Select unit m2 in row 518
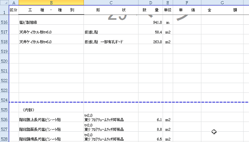249x142 pixels. point(168,39)
